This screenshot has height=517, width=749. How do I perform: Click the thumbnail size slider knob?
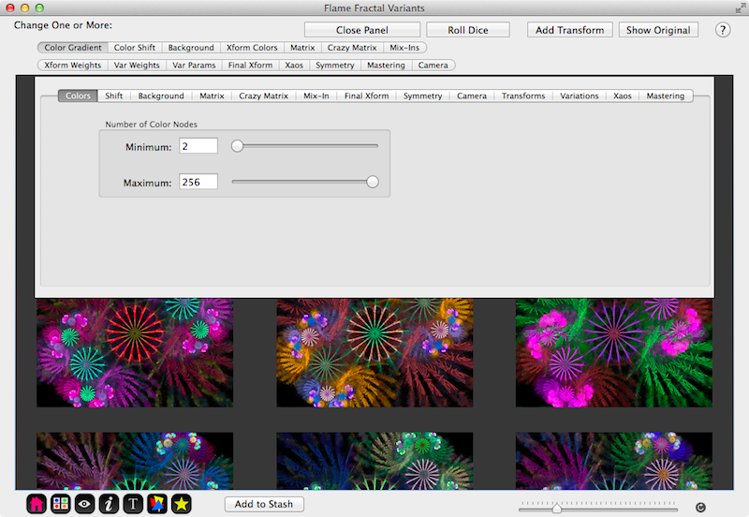tap(557, 509)
